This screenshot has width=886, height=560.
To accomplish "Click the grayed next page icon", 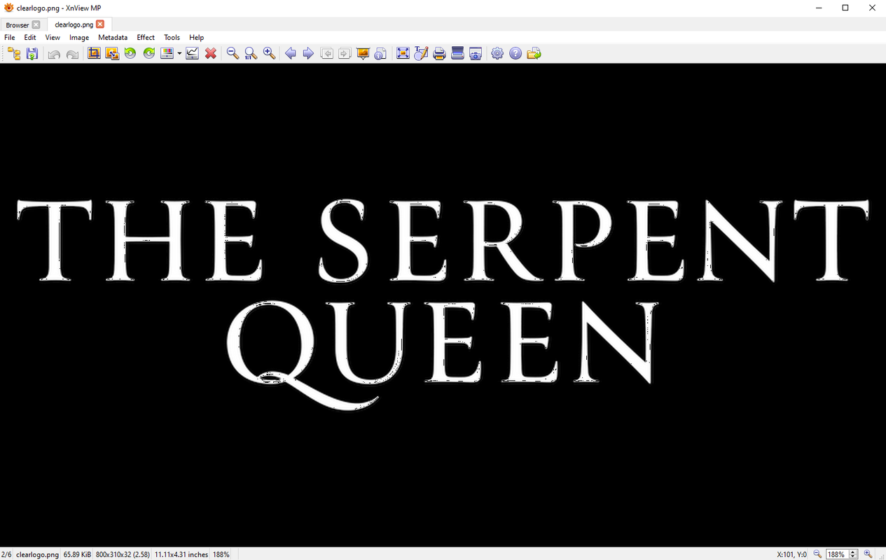I will click(x=345, y=54).
